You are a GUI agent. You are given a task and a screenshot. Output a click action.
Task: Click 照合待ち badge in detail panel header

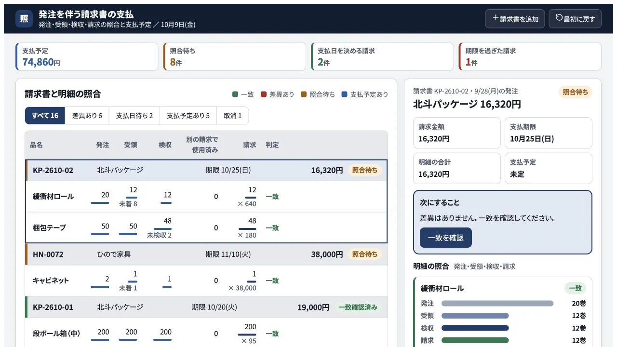(576, 92)
